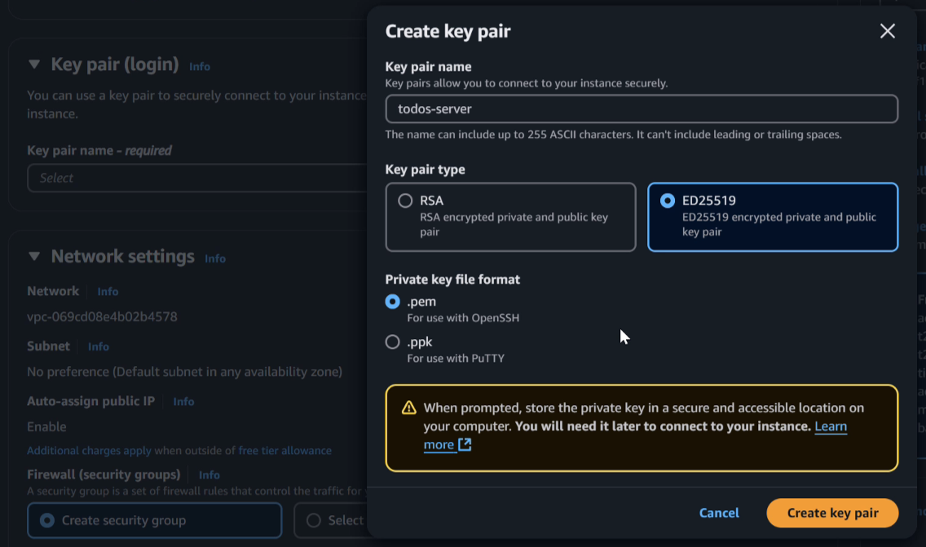Close the Create key pair dialog
The image size is (926, 547).
click(887, 31)
